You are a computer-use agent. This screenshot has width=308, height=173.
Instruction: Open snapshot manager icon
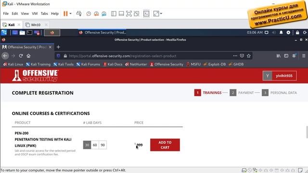pyautogui.click(x=104, y=13)
